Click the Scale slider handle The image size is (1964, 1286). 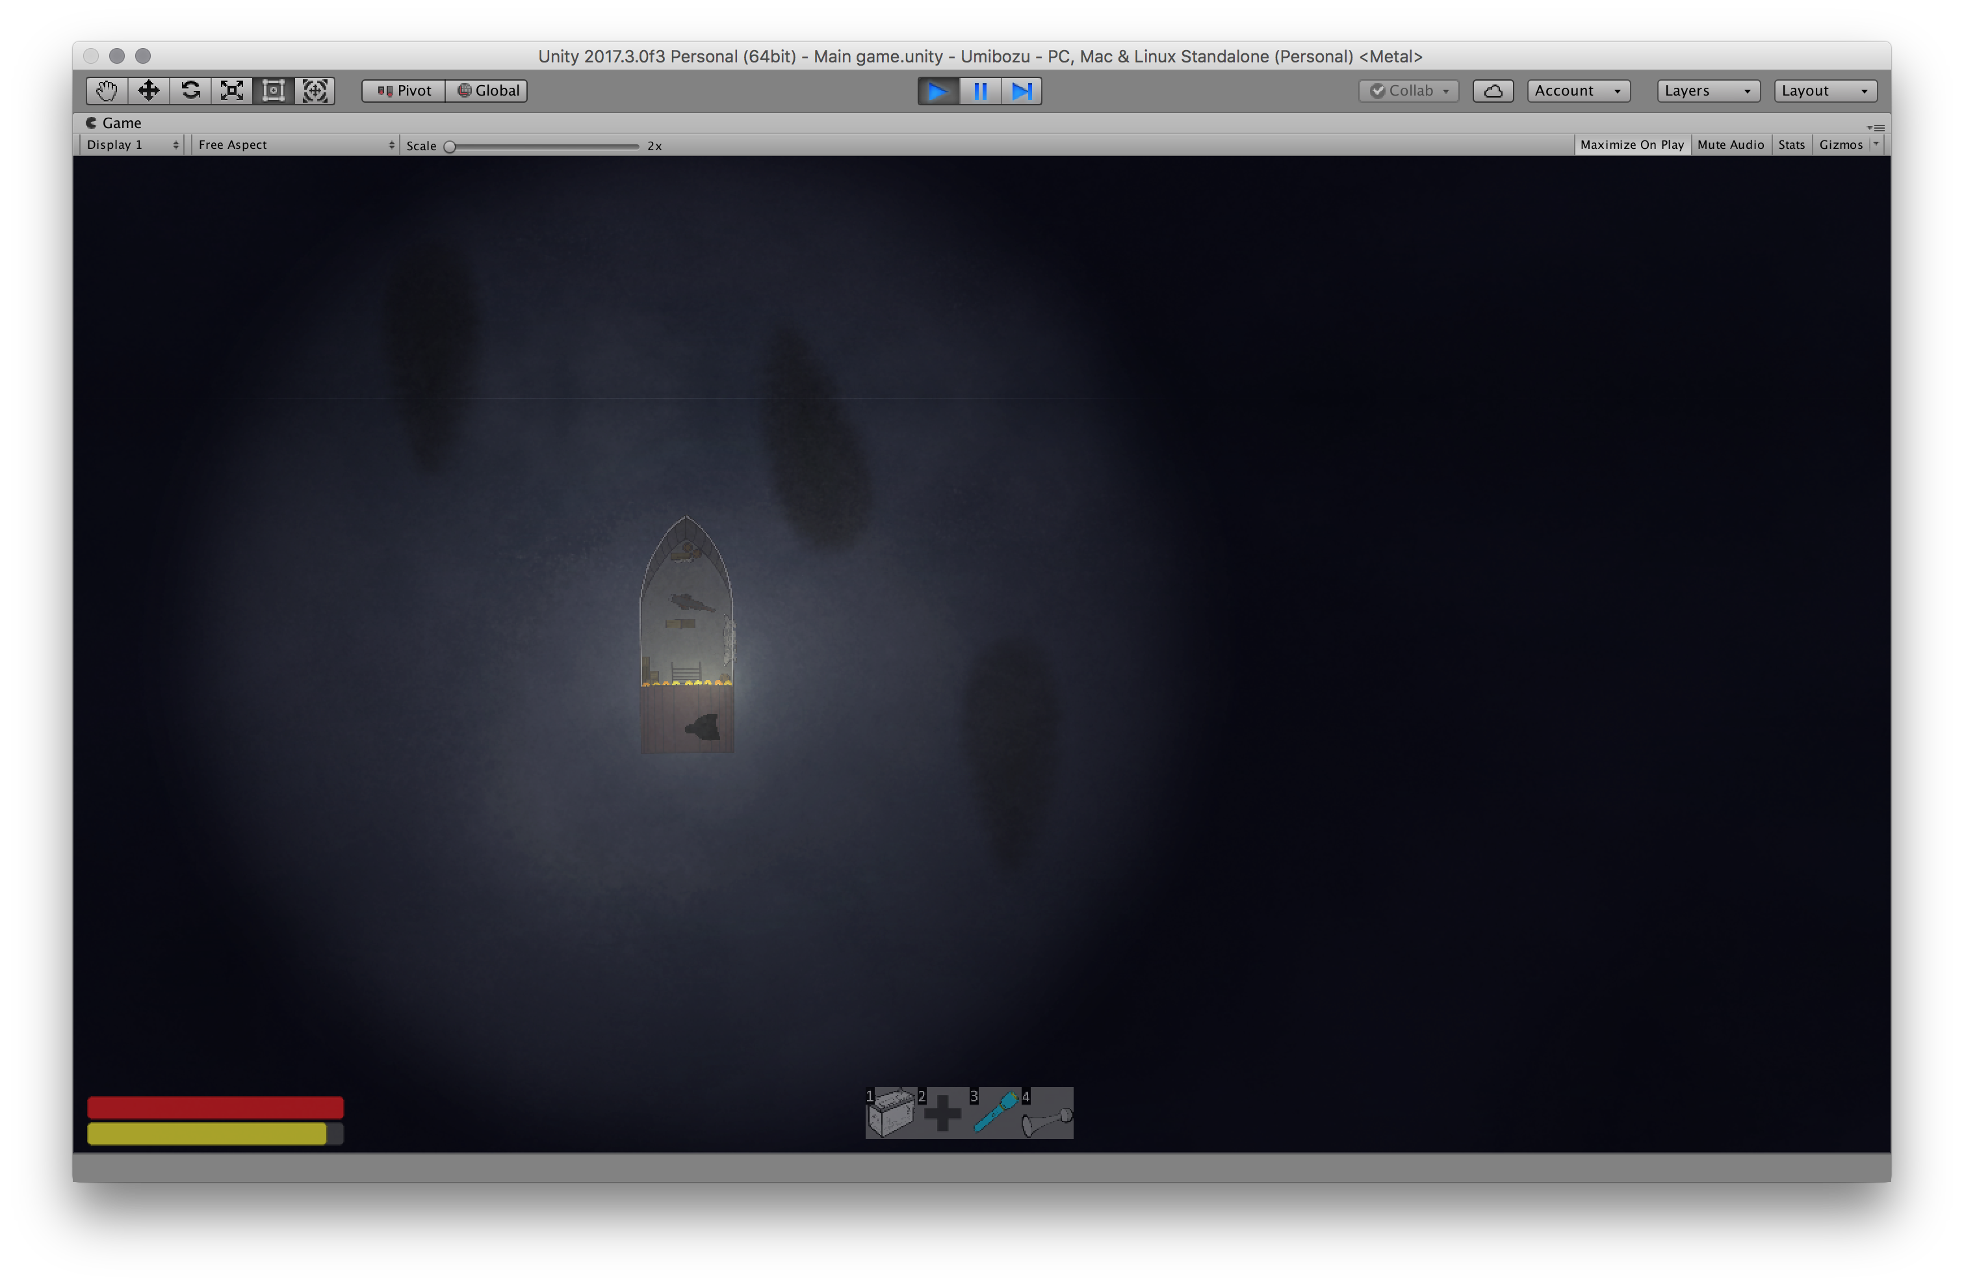pyautogui.click(x=450, y=147)
